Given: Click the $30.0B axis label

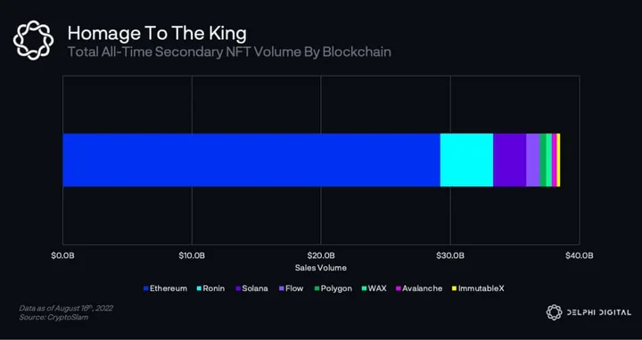Looking at the screenshot, I should click(450, 255).
